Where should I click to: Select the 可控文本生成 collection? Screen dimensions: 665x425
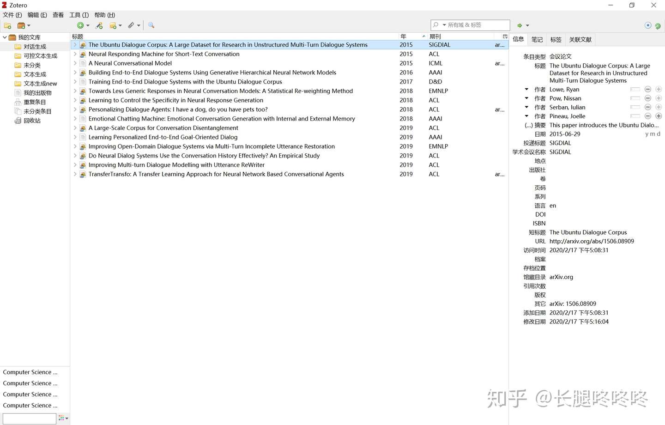(40, 56)
